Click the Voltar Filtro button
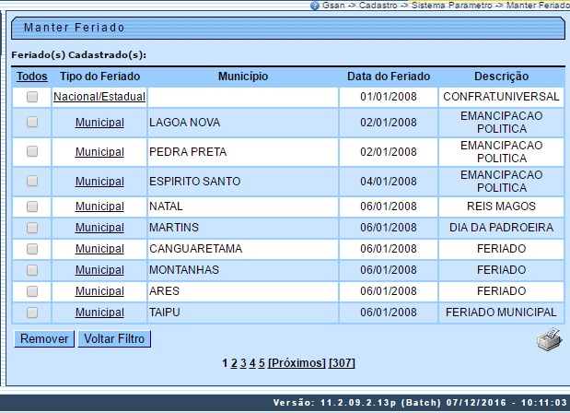Screen dimensions: 570x413 pos(114,338)
